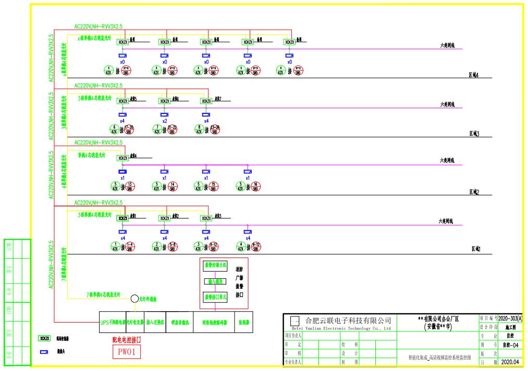
Task: Click the 网络视频解码器 equipment block
Action: (x=213, y=322)
